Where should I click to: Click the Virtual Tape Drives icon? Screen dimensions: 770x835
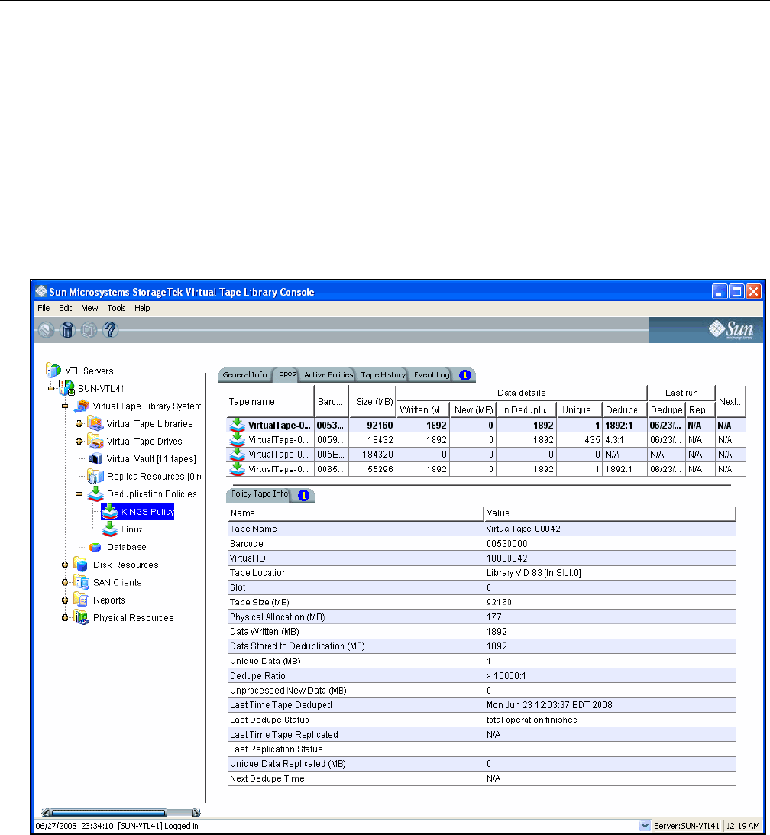click(x=95, y=441)
